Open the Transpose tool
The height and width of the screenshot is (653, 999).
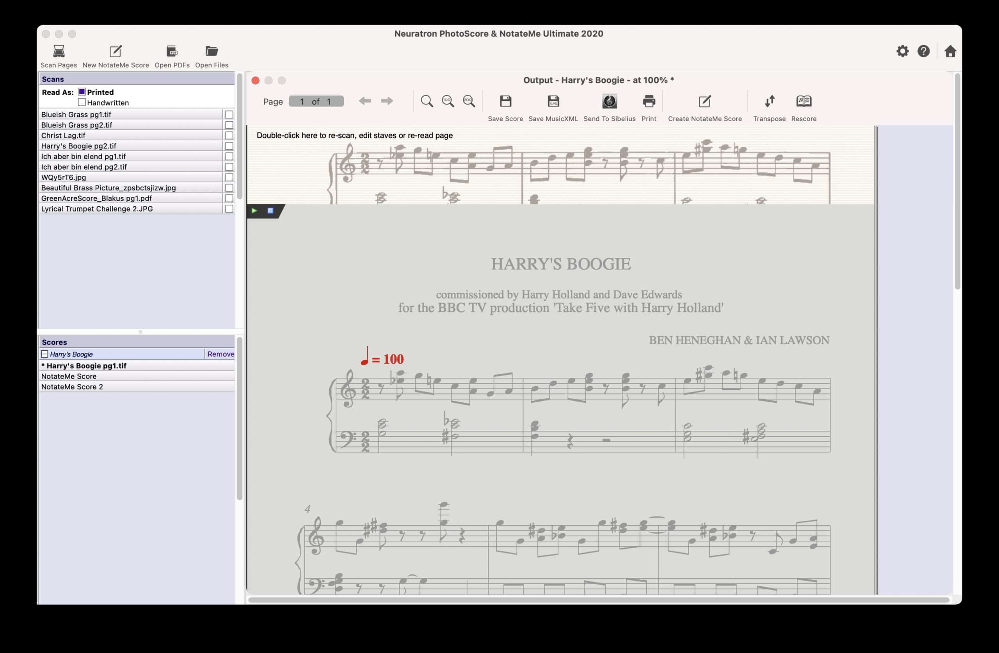point(769,108)
